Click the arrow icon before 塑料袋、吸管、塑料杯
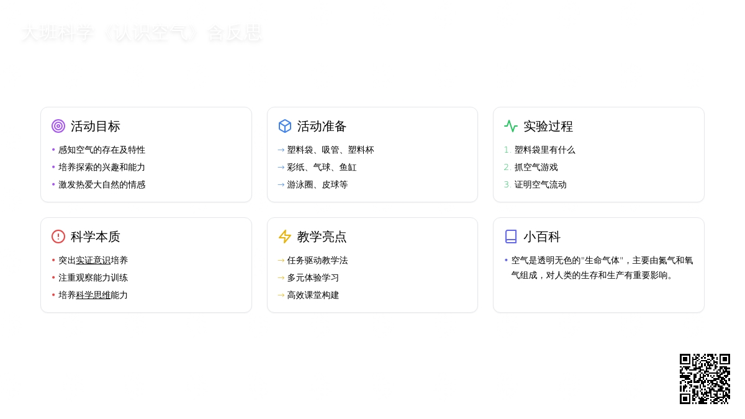745x419 pixels. click(281, 150)
